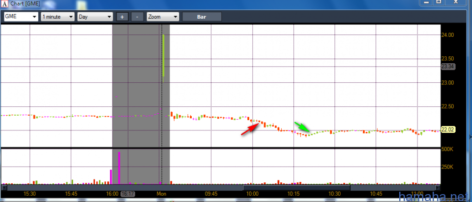Minimize the Chart window
Viewport: 472px width, 202px height.
pyautogui.click(x=426, y=2)
